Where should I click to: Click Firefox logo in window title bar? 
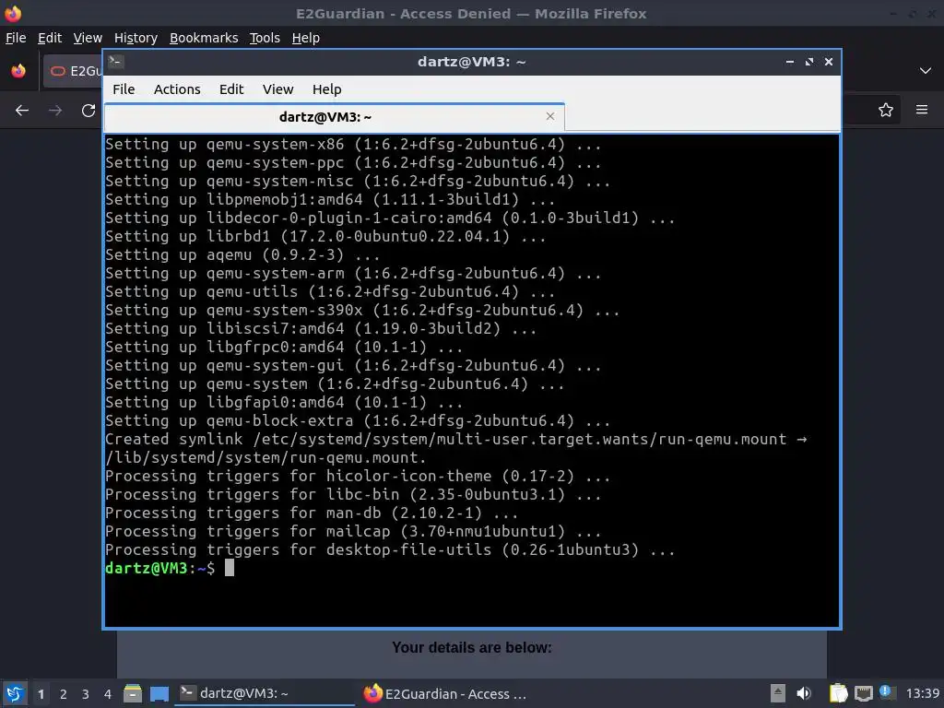(x=13, y=13)
